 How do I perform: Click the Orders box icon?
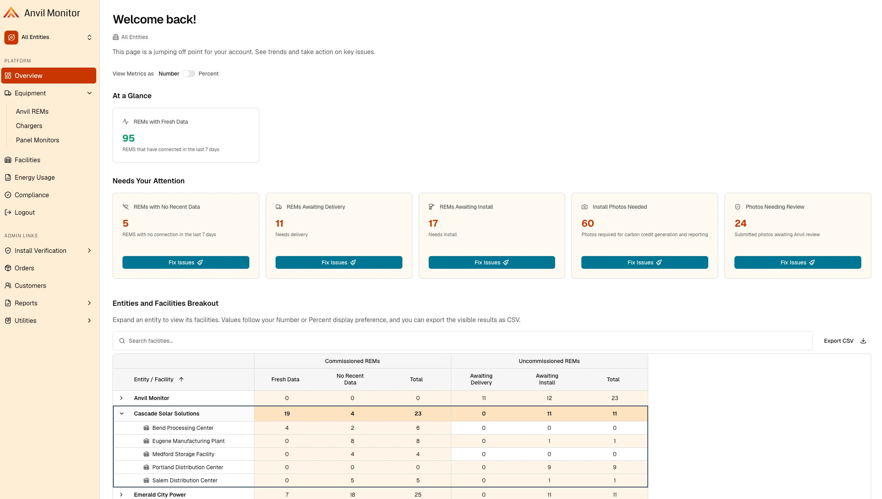[8, 268]
